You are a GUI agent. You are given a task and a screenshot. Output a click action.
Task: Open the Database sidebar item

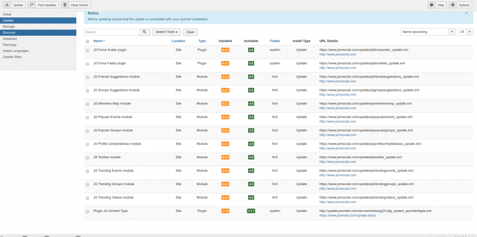(x=38, y=39)
